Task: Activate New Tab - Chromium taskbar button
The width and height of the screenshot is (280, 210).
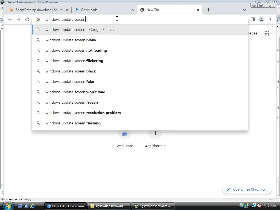Action: click(66, 206)
